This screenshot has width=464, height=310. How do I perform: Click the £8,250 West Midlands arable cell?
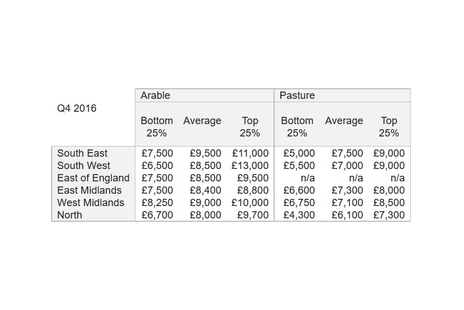157,203
